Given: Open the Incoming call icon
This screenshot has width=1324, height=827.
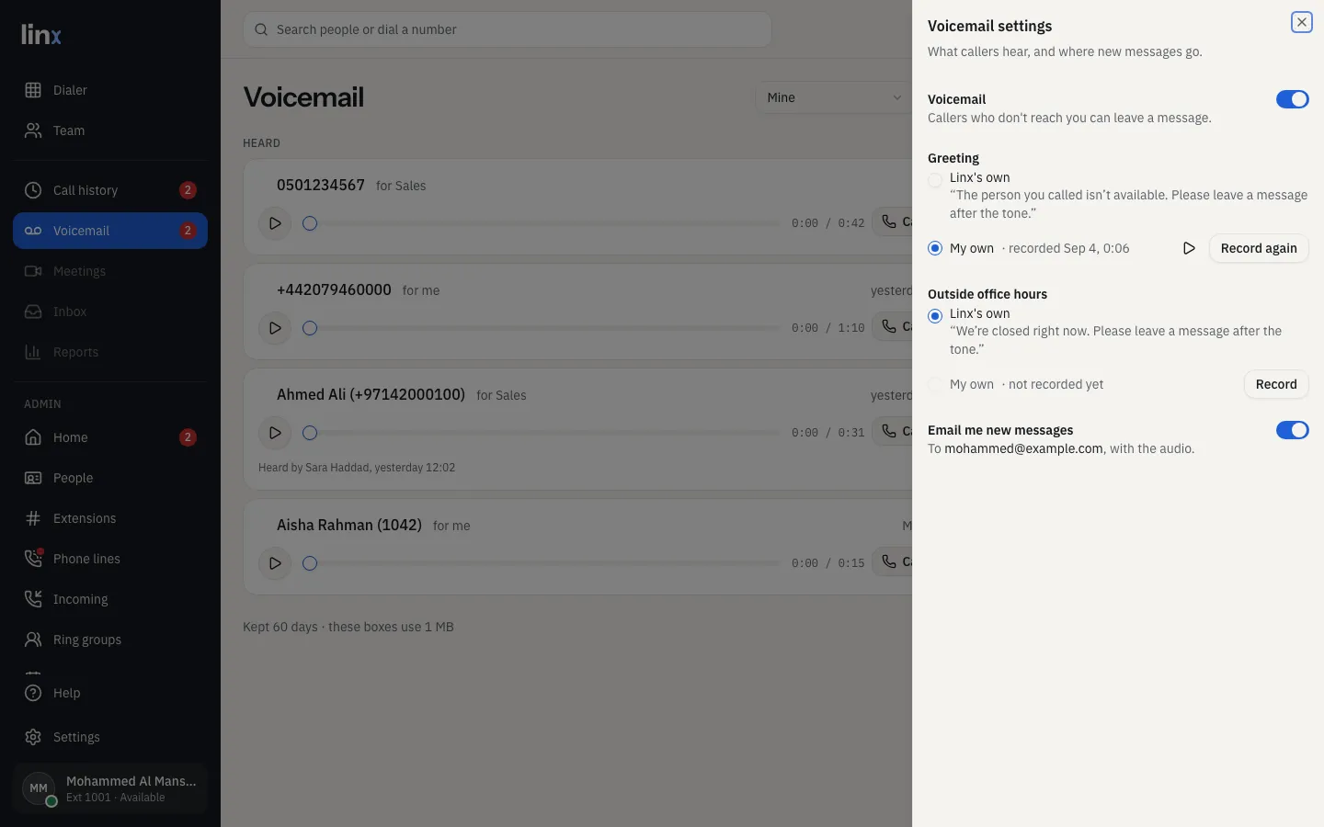Looking at the screenshot, I should click(33, 599).
